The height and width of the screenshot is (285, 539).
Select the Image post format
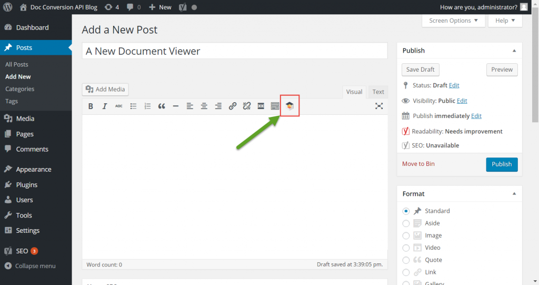tap(406, 235)
